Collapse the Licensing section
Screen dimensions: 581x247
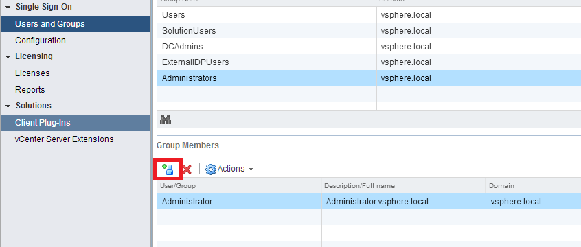[x=8, y=57]
